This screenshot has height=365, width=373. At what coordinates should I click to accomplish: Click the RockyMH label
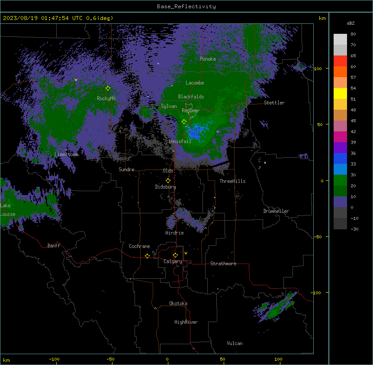pos(106,98)
